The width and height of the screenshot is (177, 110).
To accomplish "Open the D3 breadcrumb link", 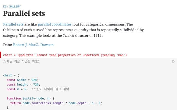I will pyautogui.click(x=5, y=7).
